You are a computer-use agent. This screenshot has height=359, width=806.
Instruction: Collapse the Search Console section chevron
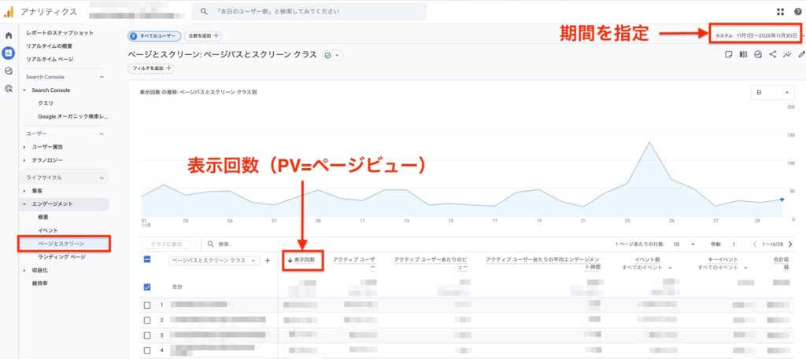102,77
